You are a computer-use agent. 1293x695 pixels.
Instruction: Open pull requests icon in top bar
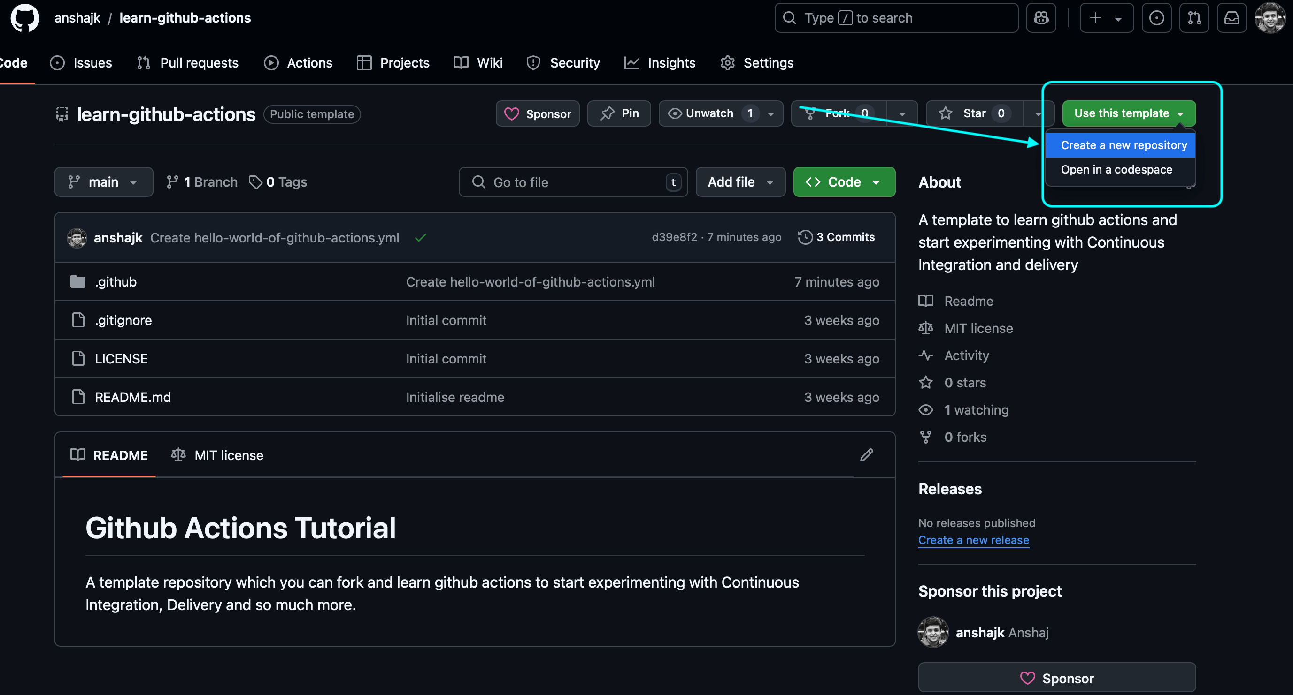tap(1193, 18)
